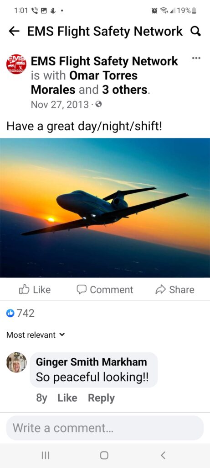
Task: Expand the Most relevant sort dropdown
Action: pos(36,335)
